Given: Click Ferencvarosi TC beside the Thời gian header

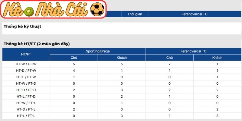Looking at the screenshot, I should coord(195,14).
